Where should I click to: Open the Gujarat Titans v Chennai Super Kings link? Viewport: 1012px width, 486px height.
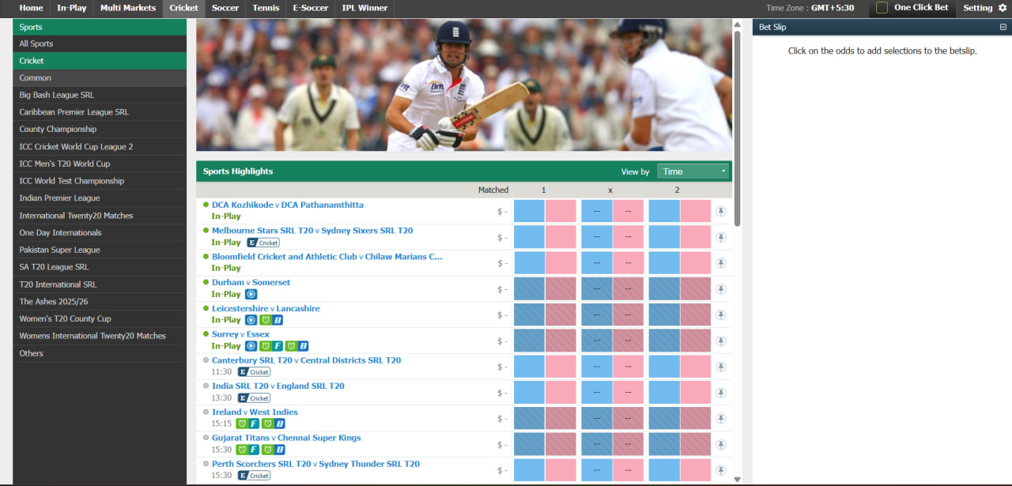286,438
